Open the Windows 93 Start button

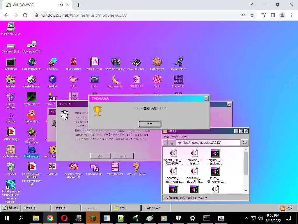pos(11,208)
